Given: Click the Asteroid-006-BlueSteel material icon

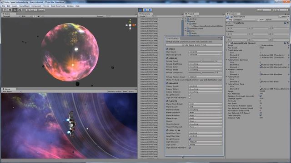Looking at the screenshot, I should pos(261,74).
